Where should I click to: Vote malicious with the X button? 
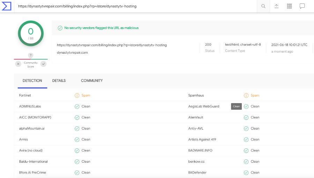(18, 64)
